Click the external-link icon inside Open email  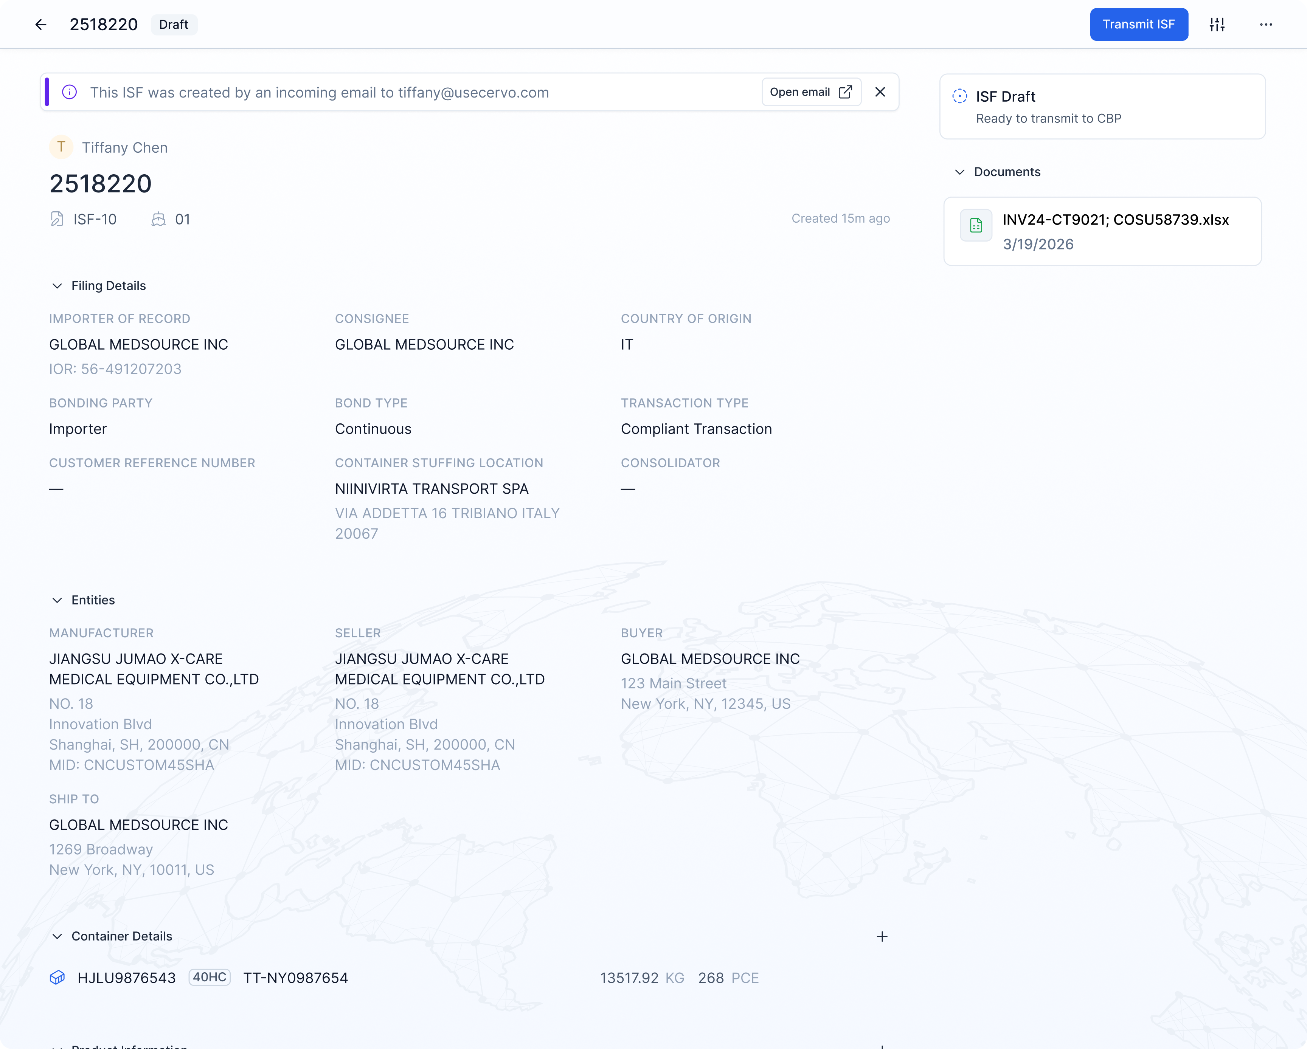(845, 91)
